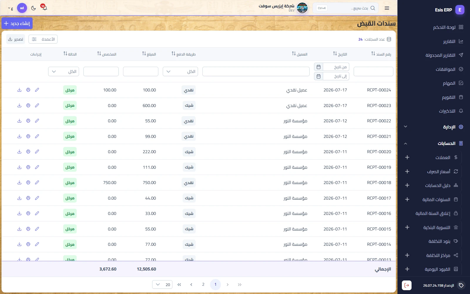Print receipt RCPT-00018
The height and width of the screenshot is (294, 470).
tap(28, 183)
